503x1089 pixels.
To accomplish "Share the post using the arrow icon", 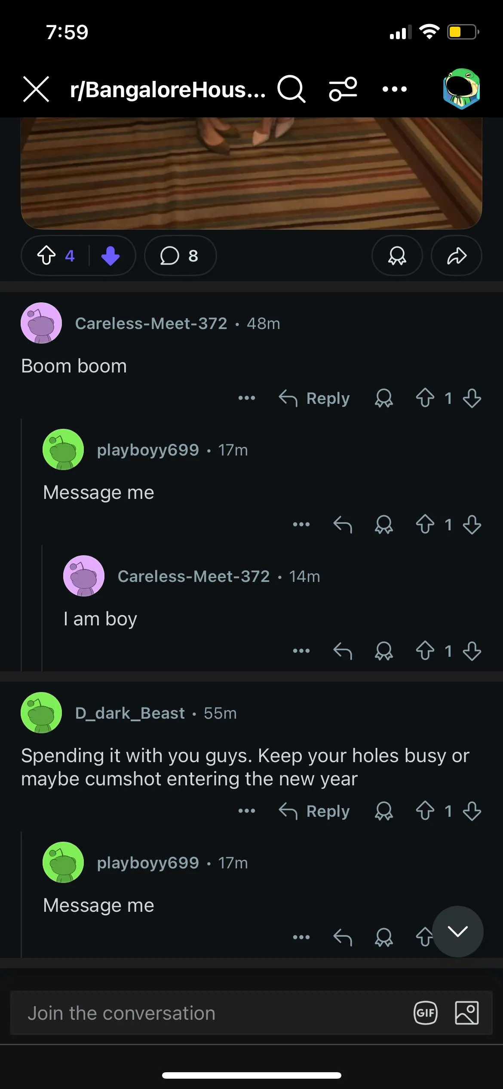I will click(x=456, y=255).
